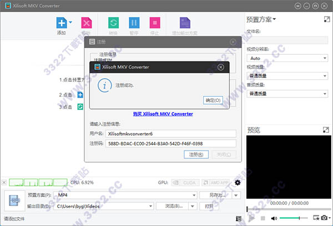Toggle CUDA GPU acceleration
Viewport: 333px width, 226px height.
click(185, 183)
